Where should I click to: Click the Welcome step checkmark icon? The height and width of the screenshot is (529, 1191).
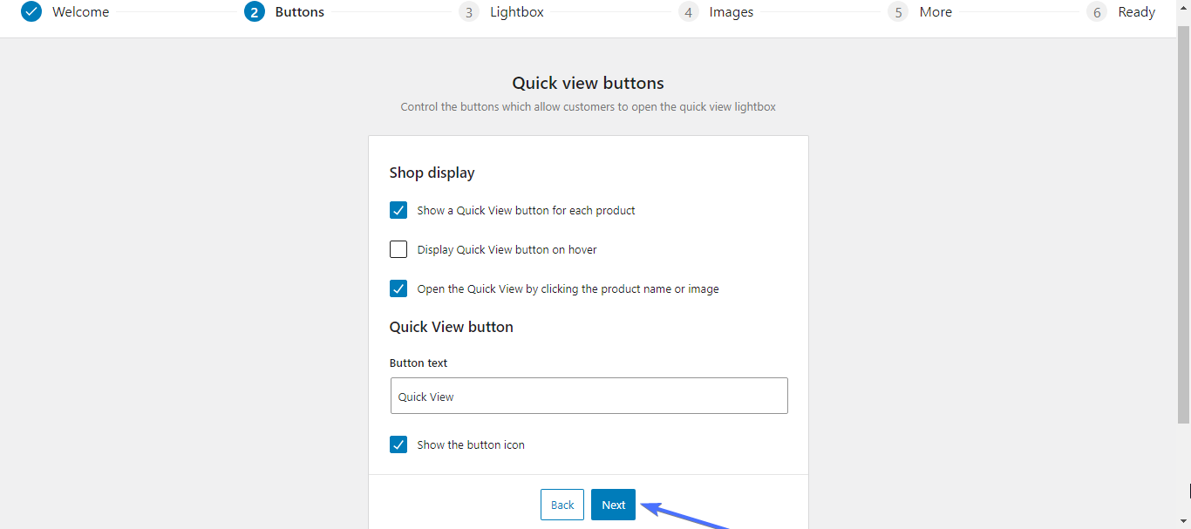point(31,12)
